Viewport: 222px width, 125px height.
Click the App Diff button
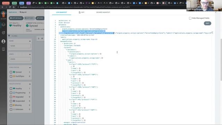point(29,18)
